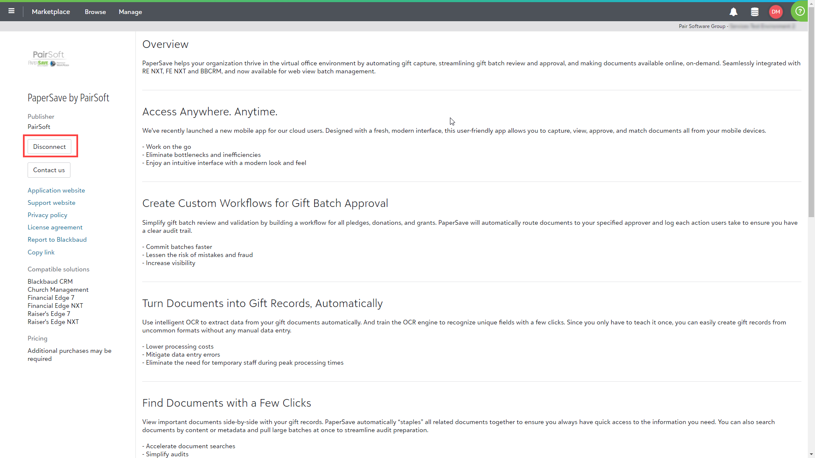Click the Contact us button
The image size is (815, 458).
(49, 170)
